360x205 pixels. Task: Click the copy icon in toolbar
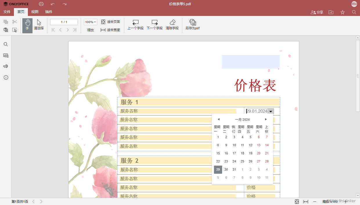pyautogui.click(x=6, y=22)
